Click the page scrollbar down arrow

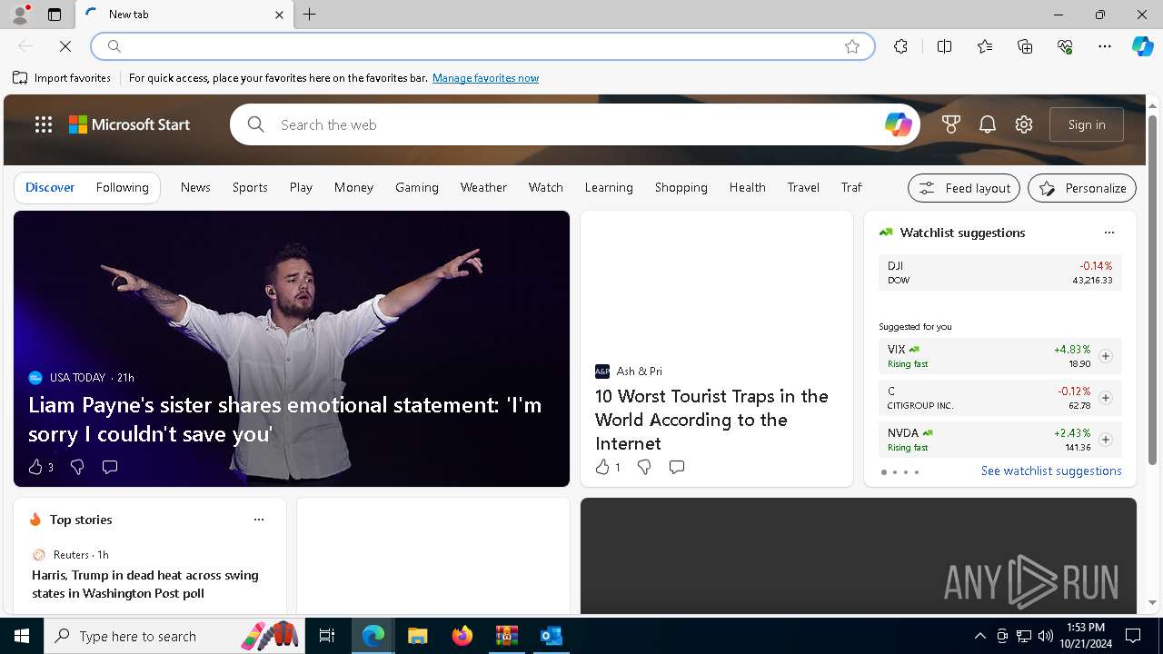(1153, 602)
